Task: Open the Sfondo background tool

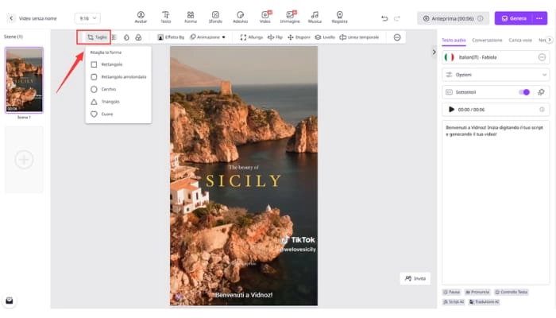Action: point(215,17)
